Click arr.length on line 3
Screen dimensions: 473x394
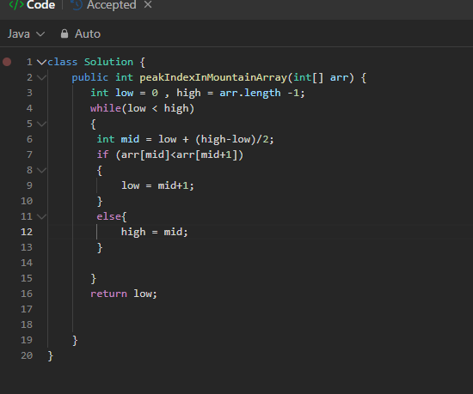(x=250, y=93)
